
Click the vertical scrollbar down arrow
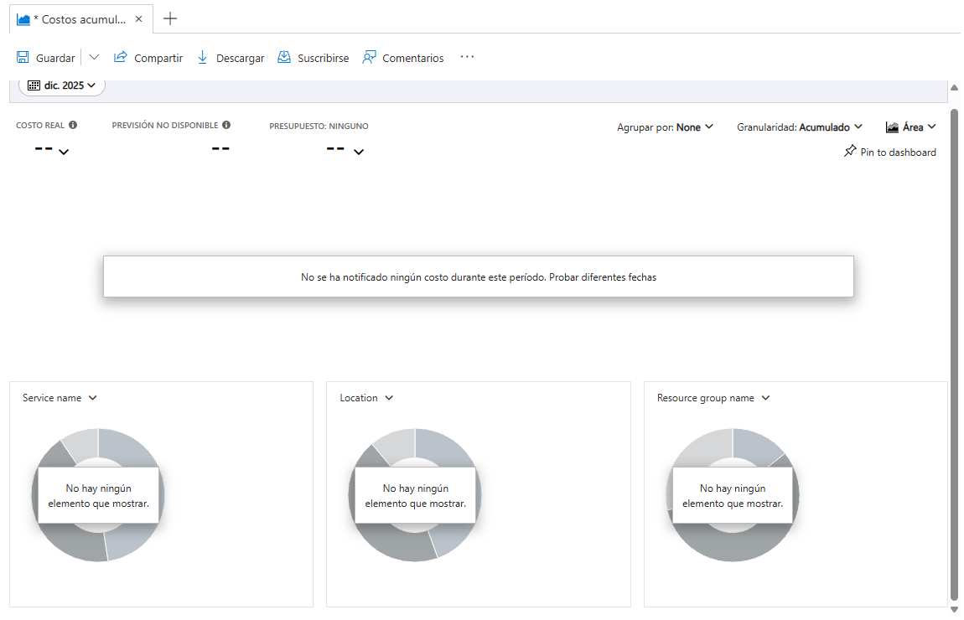[x=954, y=609]
